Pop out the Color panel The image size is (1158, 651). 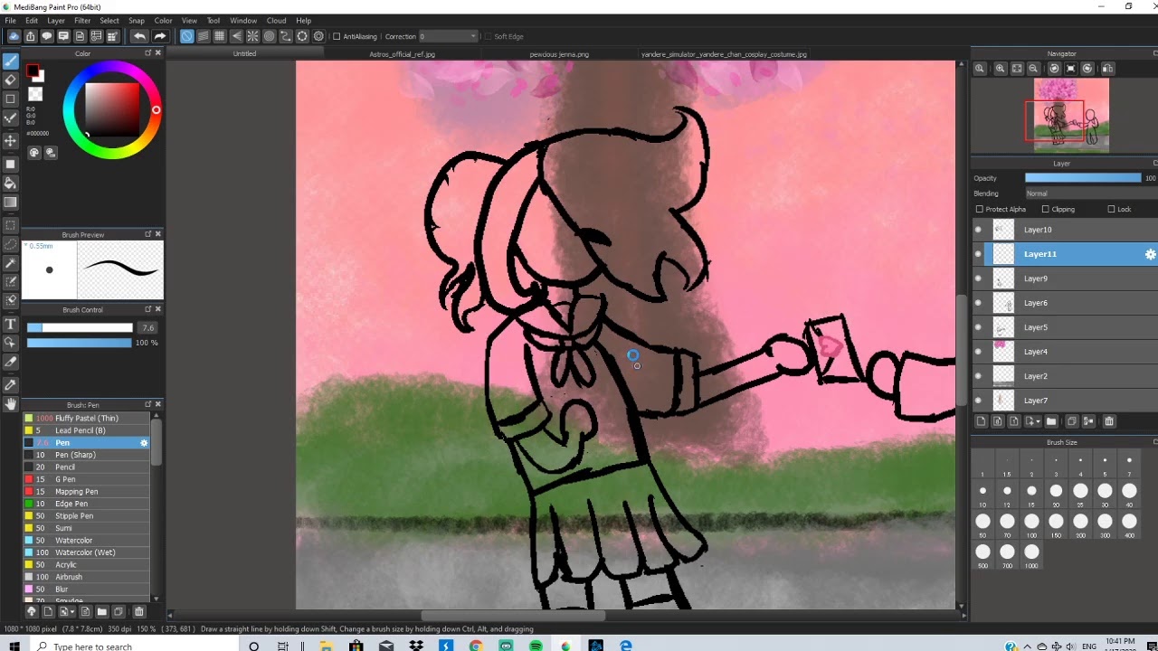click(x=148, y=53)
